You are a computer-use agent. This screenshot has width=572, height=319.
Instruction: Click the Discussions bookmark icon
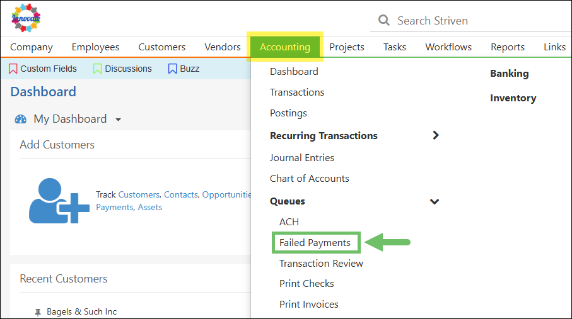coord(97,69)
